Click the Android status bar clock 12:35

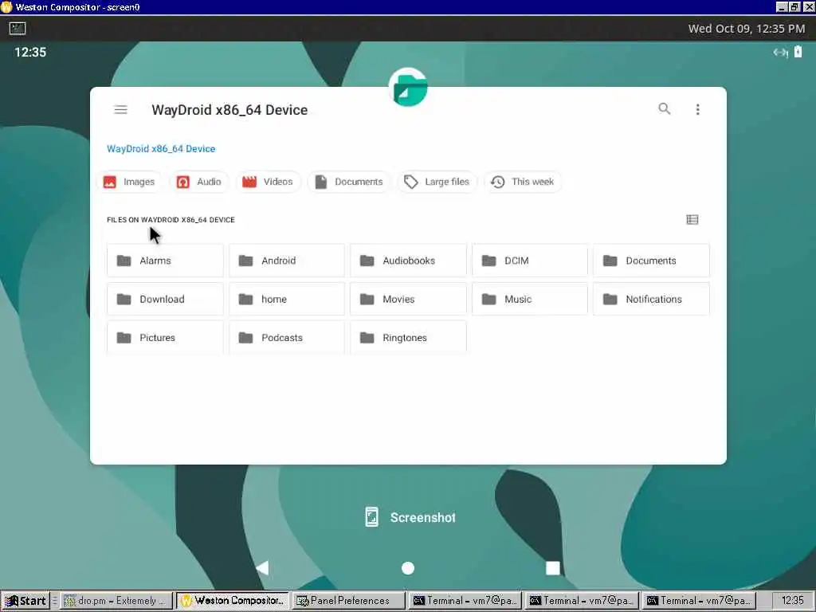[x=30, y=52]
